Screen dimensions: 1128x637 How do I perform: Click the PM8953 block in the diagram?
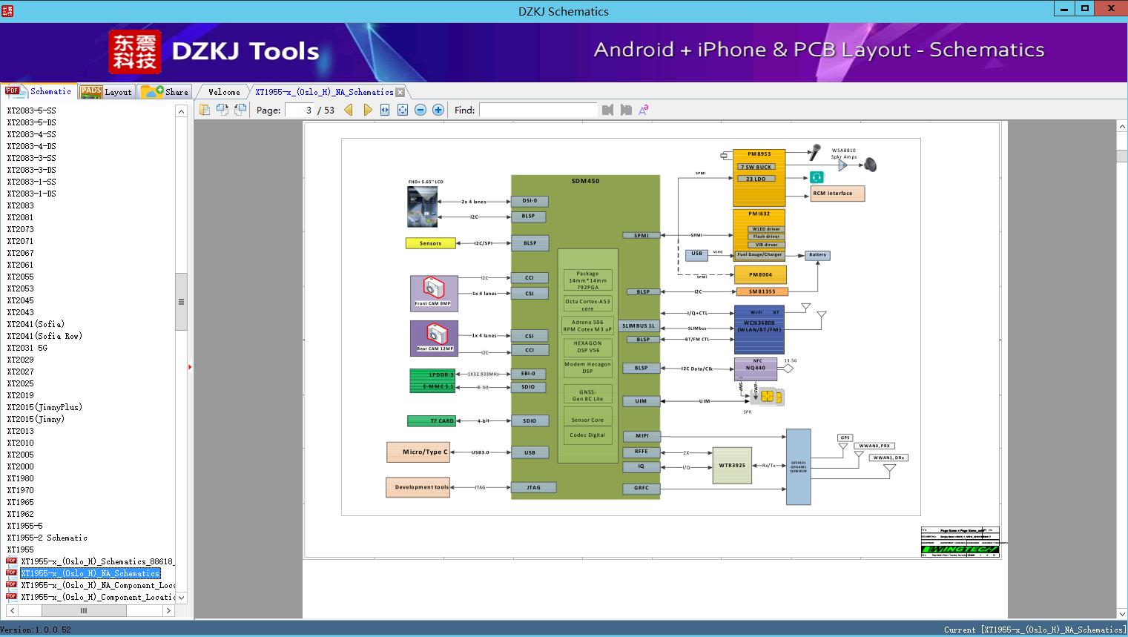click(759, 179)
